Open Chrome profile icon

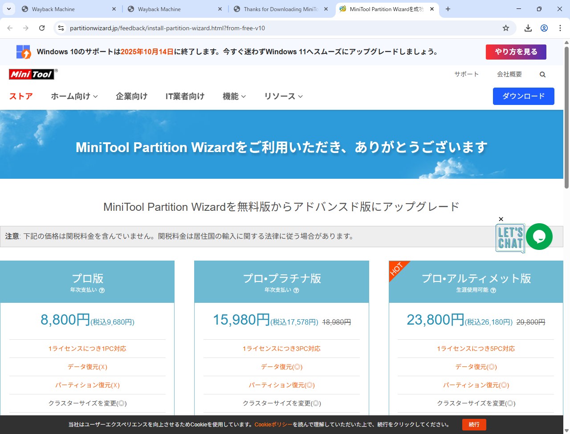click(x=544, y=28)
